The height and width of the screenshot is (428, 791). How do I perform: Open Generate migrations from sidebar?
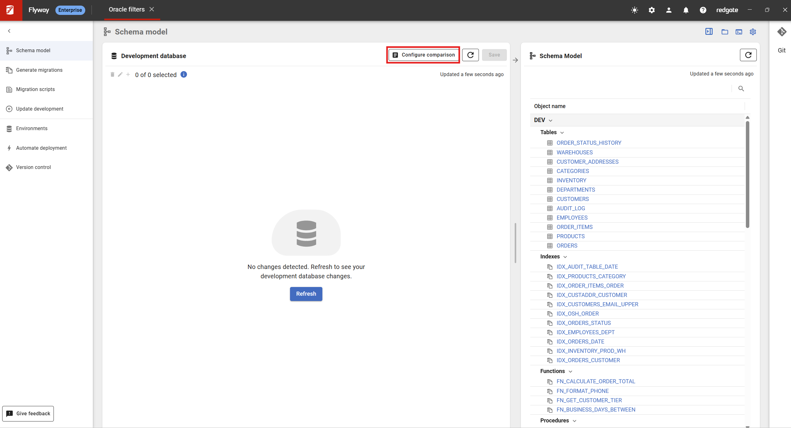[x=39, y=70]
